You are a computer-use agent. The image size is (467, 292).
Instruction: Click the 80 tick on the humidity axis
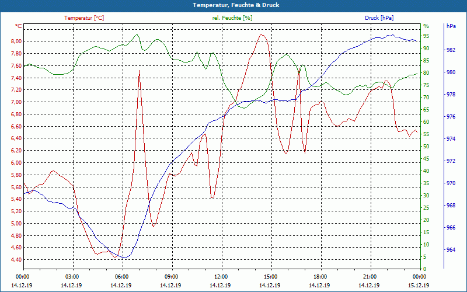(426, 72)
